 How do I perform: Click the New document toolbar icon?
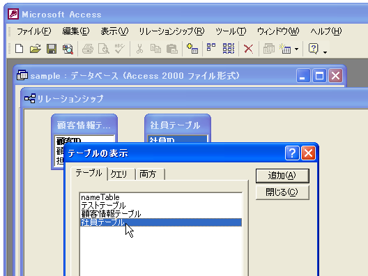coord(20,49)
